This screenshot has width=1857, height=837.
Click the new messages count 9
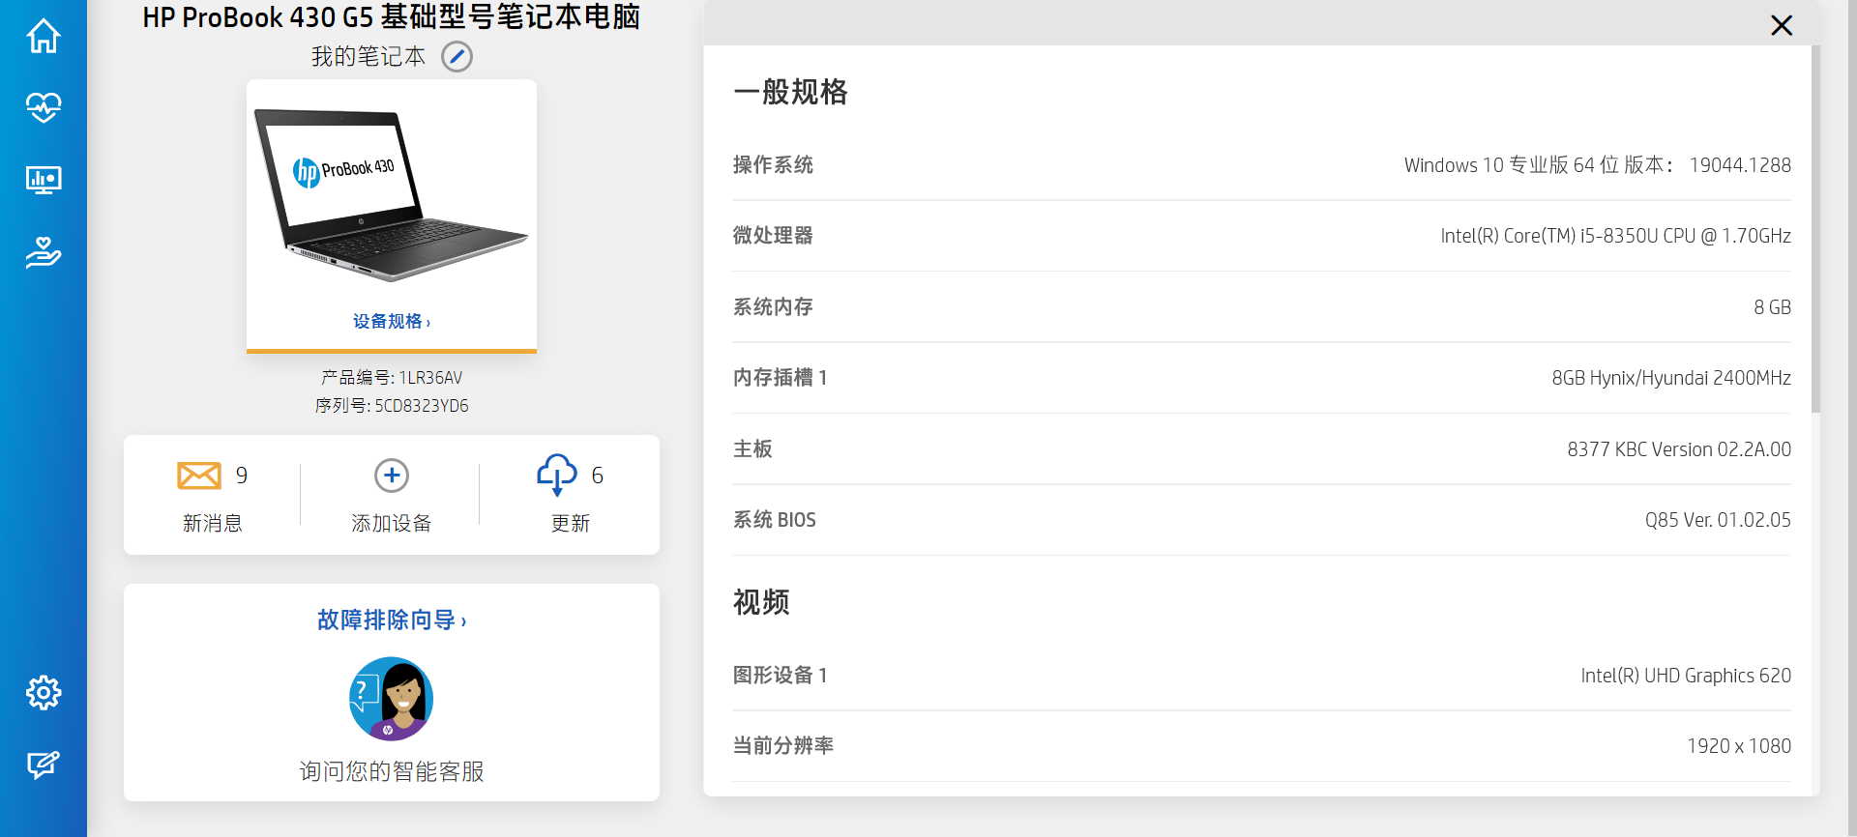(x=242, y=476)
